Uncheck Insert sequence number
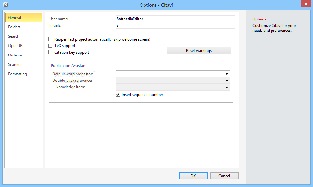 (118, 94)
